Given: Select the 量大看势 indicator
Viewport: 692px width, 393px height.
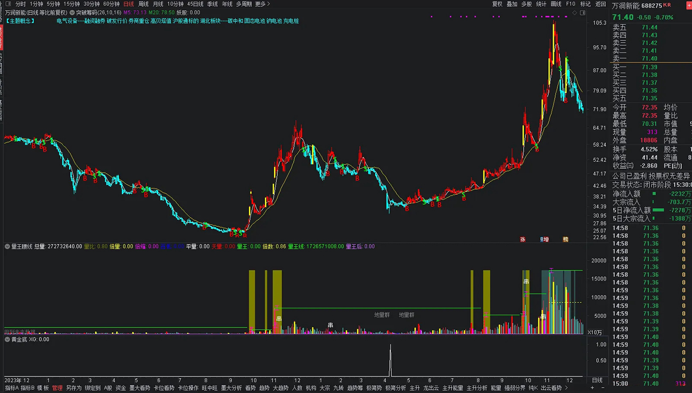Looking at the screenshot, I should (140, 388).
